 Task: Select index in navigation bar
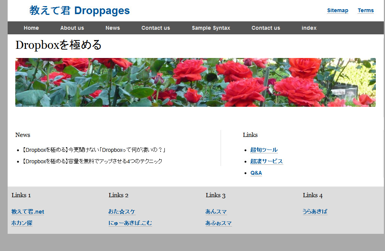[309, 28]
